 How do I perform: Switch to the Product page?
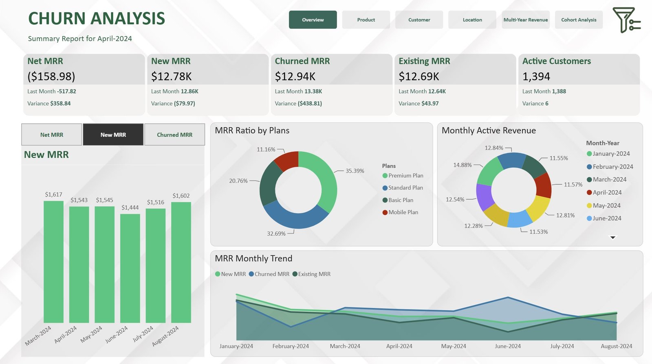366,20
